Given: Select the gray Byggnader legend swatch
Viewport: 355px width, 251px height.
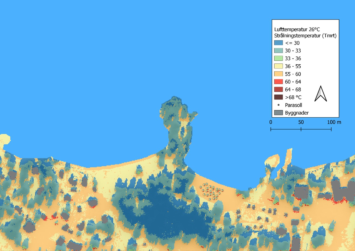Looking at the screenshot, I should pyautogui.click(x=278, y=113).
